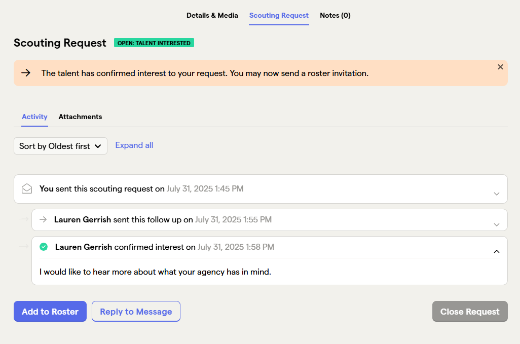Click the OPEN: TALENT INTERESTED status badge
This screenshot has height=344, width=520.
tap(154, 43)
